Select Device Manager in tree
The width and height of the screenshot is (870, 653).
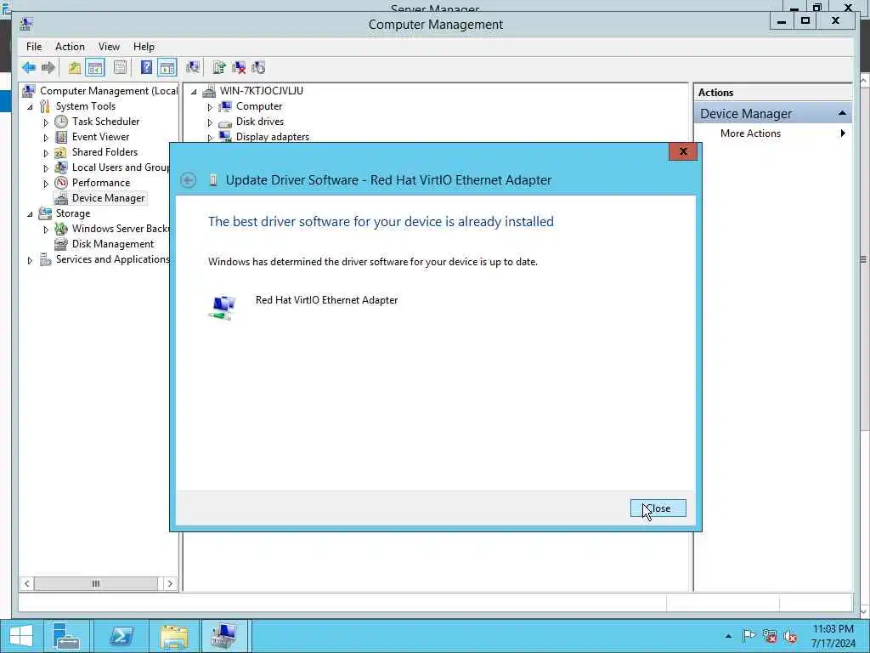click(x=108, y=197)
